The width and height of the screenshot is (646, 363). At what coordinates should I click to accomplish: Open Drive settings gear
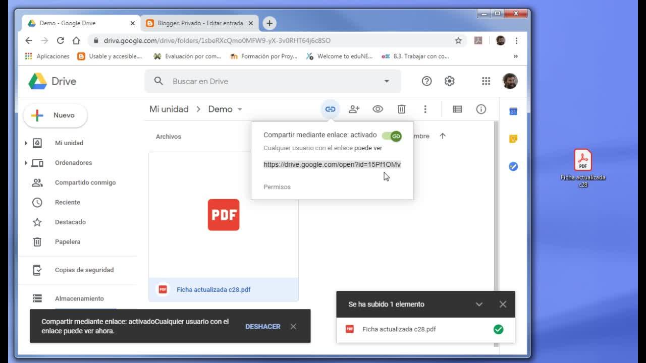[449, 81]
